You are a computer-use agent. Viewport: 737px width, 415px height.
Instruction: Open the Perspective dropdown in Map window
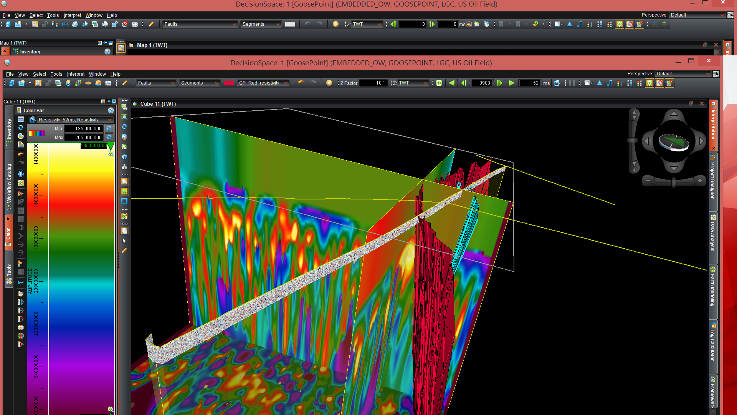tap(697, 15)
